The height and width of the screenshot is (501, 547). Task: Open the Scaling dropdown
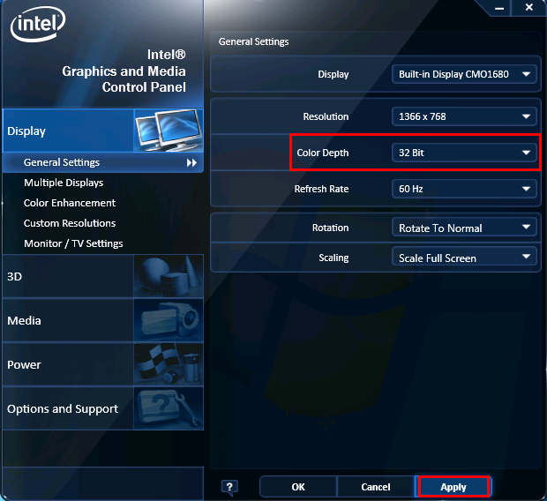pyautogui.click(x=464, y=258)
